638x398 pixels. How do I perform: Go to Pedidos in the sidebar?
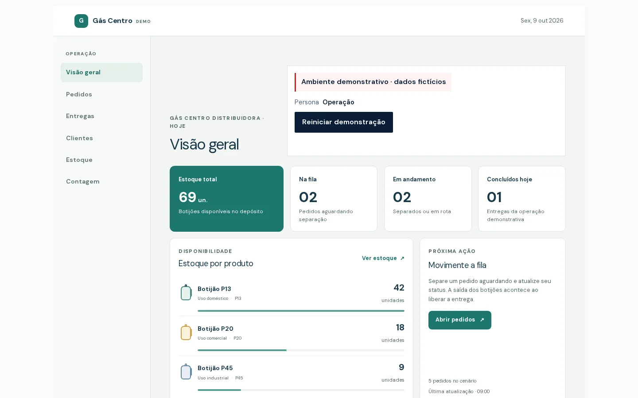(x=101, y=94)
